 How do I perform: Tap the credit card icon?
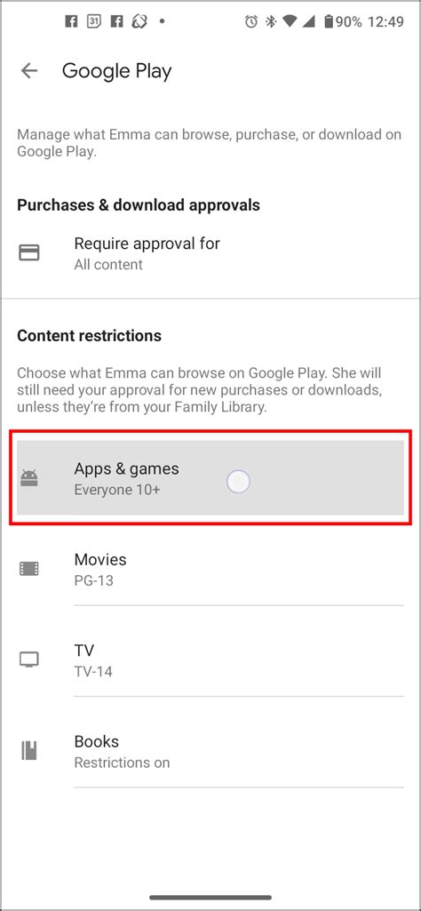[29, 252]
